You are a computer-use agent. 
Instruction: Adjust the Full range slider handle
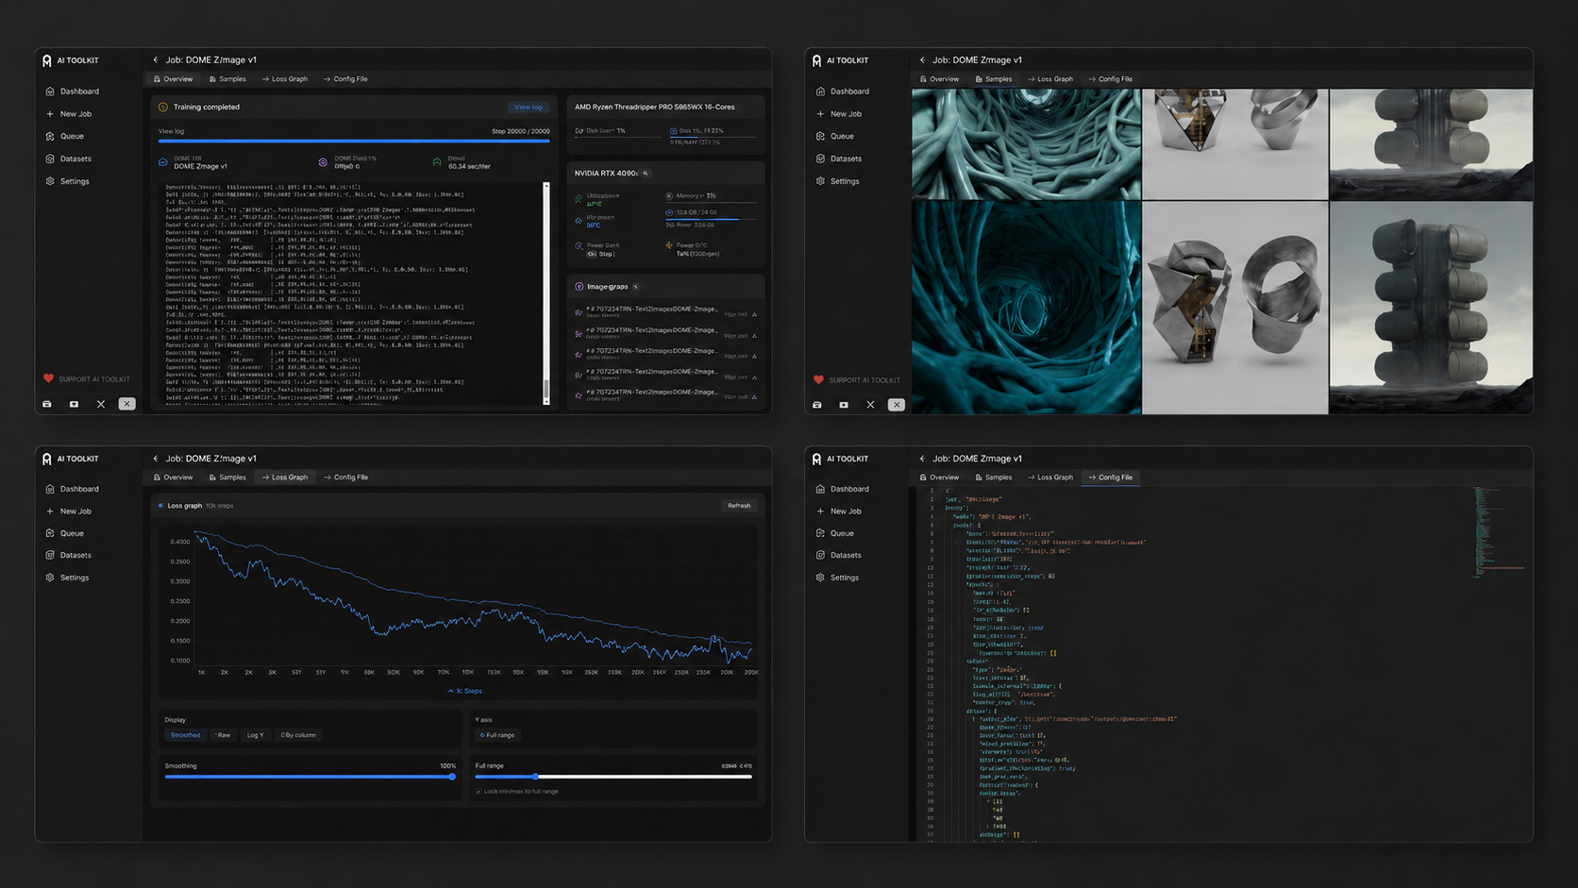coord(535,777)
